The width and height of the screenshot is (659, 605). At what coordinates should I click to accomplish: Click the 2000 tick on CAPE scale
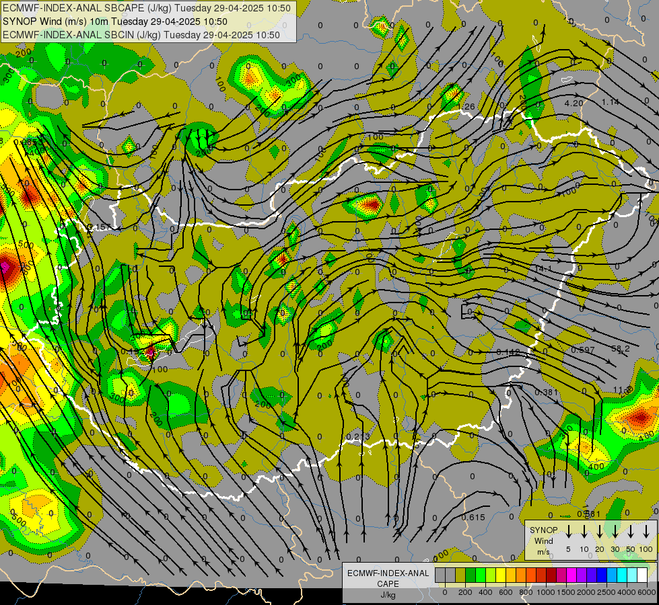586,592
